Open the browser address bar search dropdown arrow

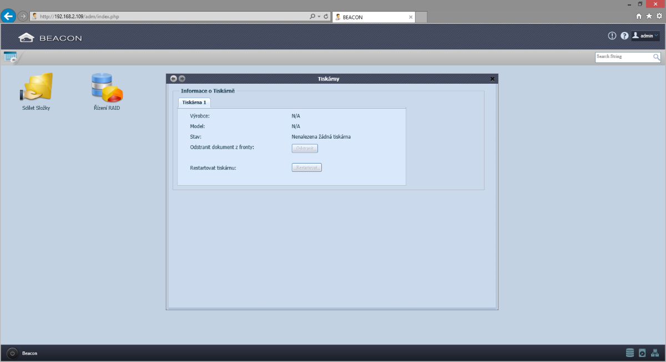pos(319,17)
